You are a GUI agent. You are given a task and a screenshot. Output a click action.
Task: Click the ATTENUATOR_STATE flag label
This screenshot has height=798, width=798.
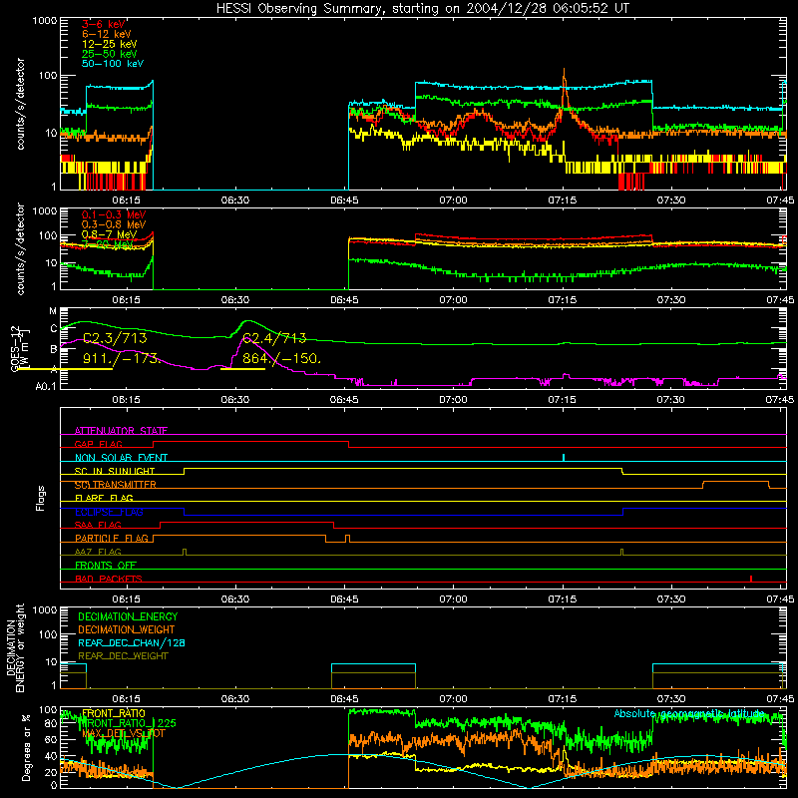[121, 431]
